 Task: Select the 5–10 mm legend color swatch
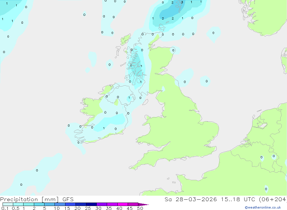pos(50,204)
